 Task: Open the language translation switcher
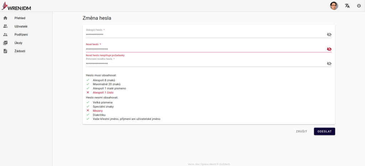pos(347,6)
